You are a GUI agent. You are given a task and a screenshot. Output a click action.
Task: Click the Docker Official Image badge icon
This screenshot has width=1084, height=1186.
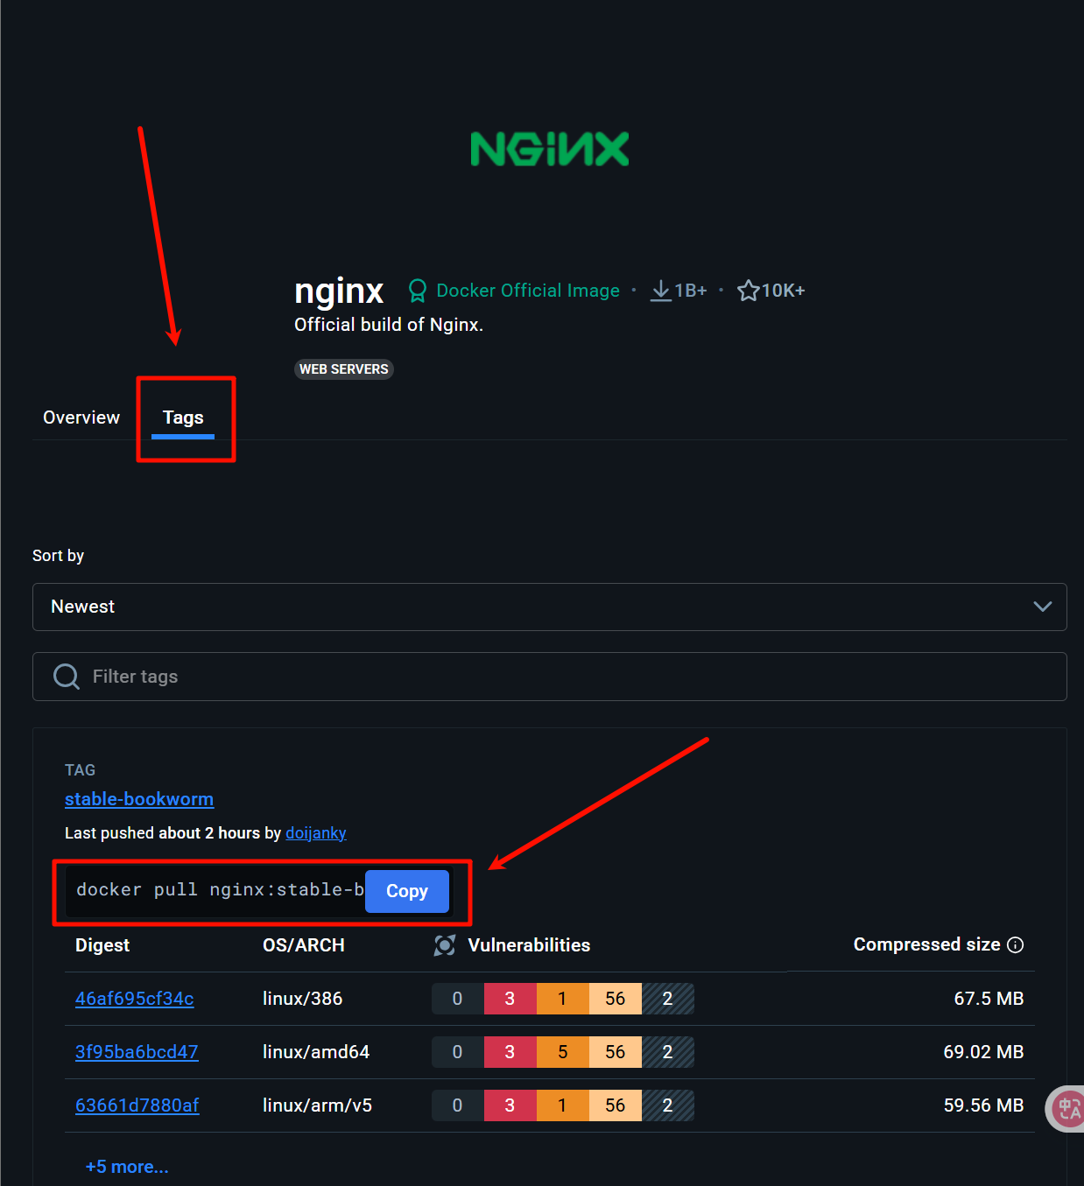(418, 291)
